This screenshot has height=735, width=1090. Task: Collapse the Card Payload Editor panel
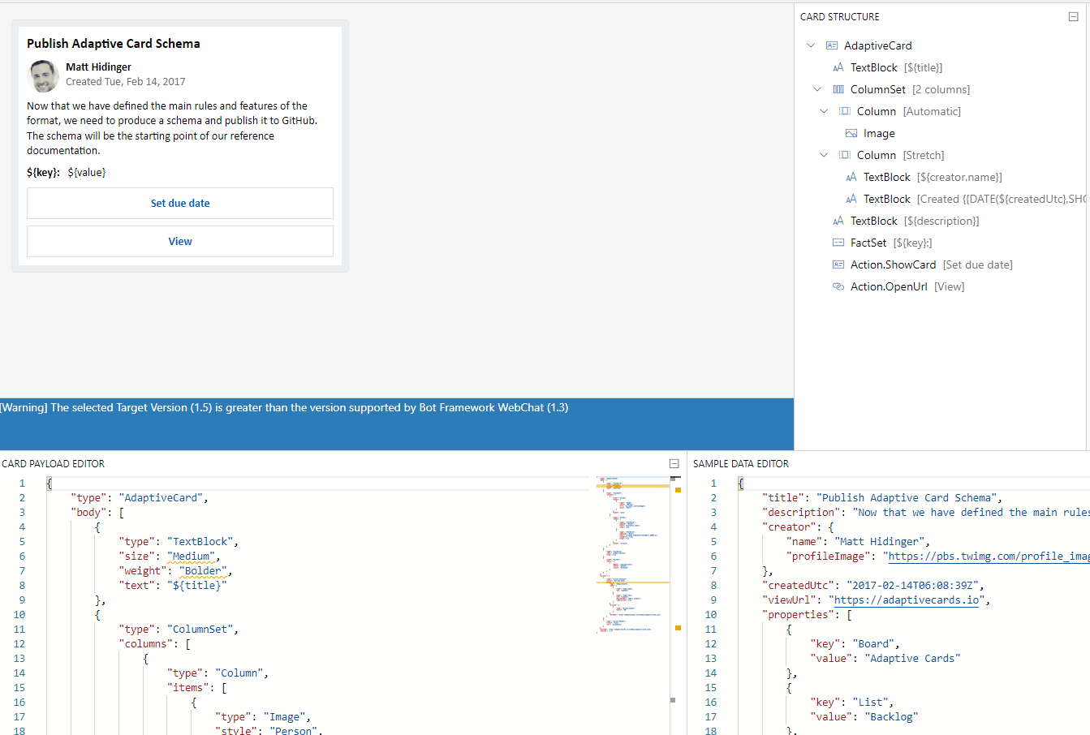(674, 464)
